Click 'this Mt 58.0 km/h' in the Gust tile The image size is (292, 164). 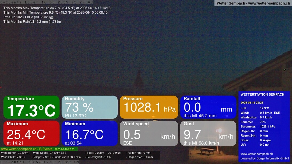(x=201, y=143)
